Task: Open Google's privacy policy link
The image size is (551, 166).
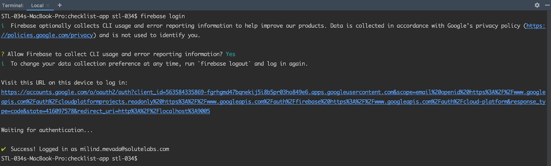Action: click(x=47, y=35)
